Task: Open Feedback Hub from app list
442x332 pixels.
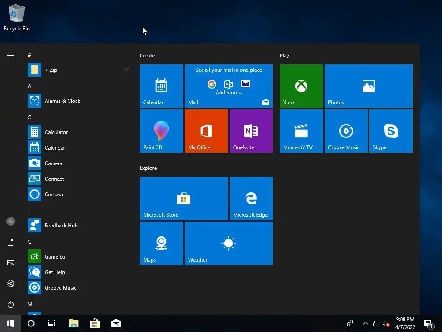Action: tap(79, 225)
